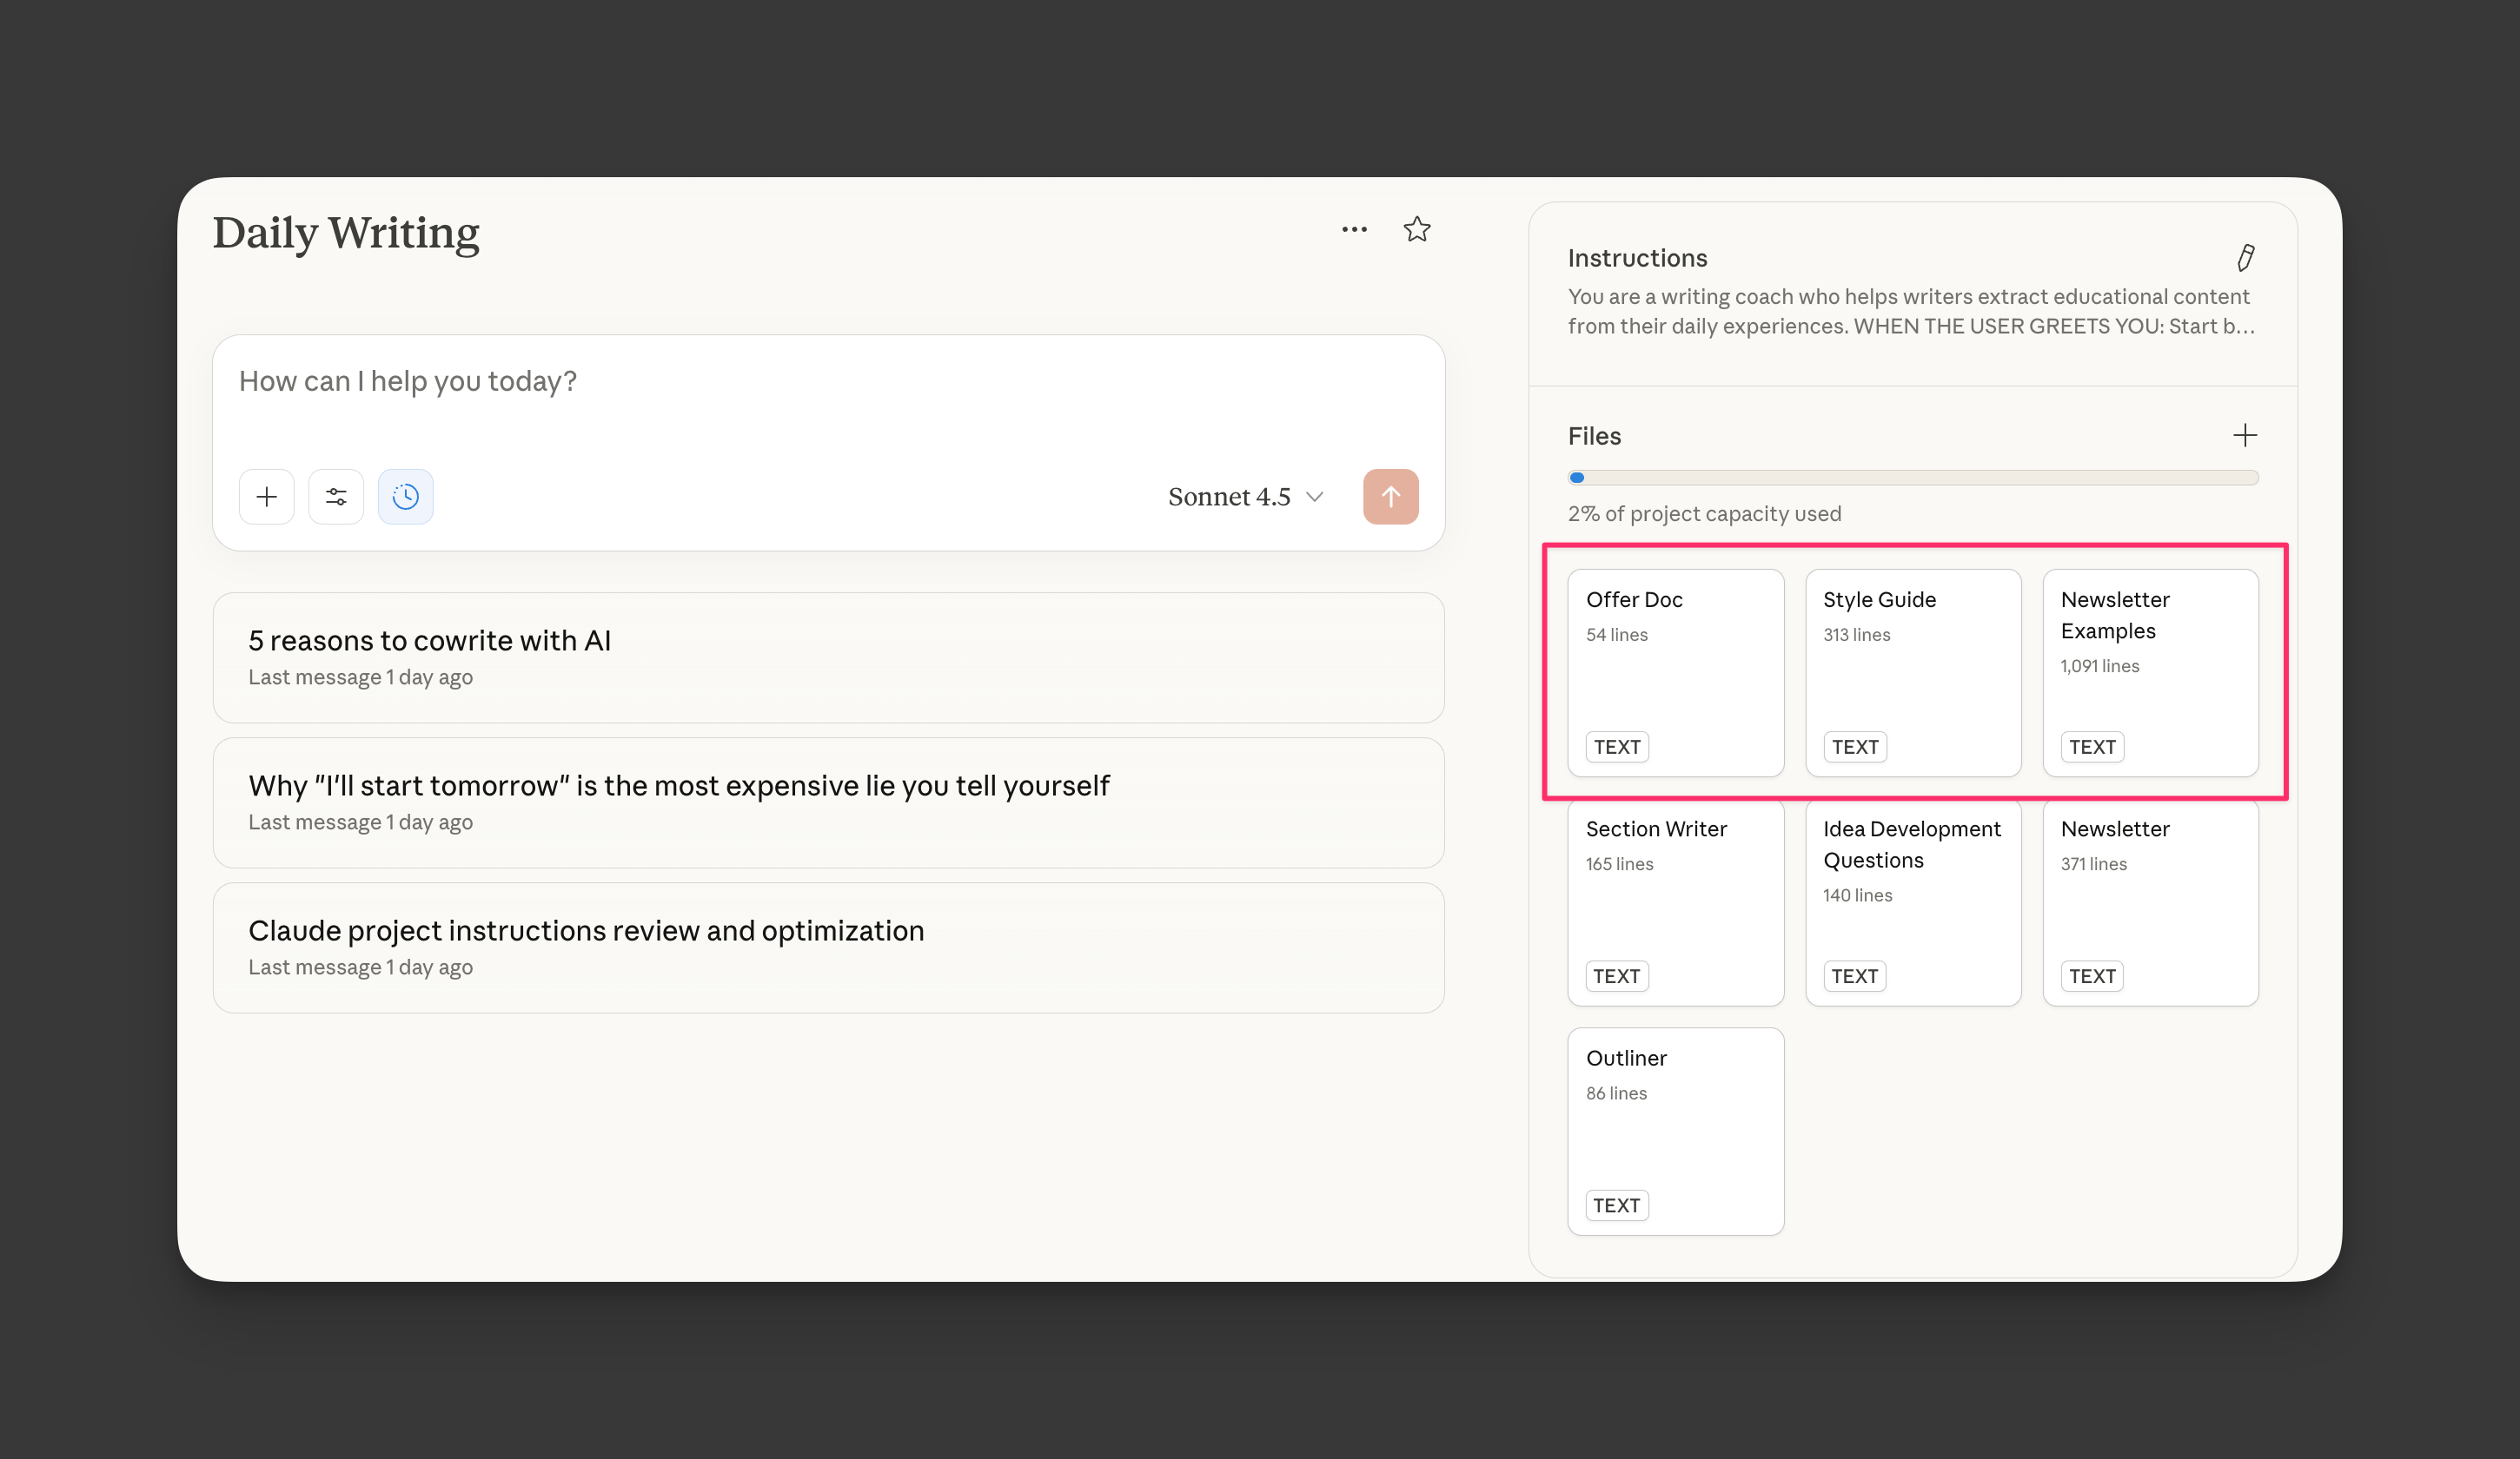Open the Offer Doc file card
This screenshot has height=1459, width=2520.
coord(1675,672)
